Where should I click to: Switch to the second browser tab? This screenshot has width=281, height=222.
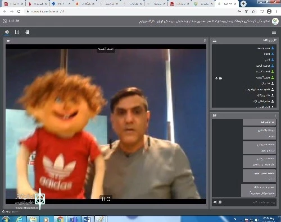coord(37,3)
